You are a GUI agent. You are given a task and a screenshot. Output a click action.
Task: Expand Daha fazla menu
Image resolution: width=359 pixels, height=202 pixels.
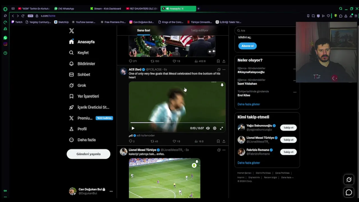82,140
